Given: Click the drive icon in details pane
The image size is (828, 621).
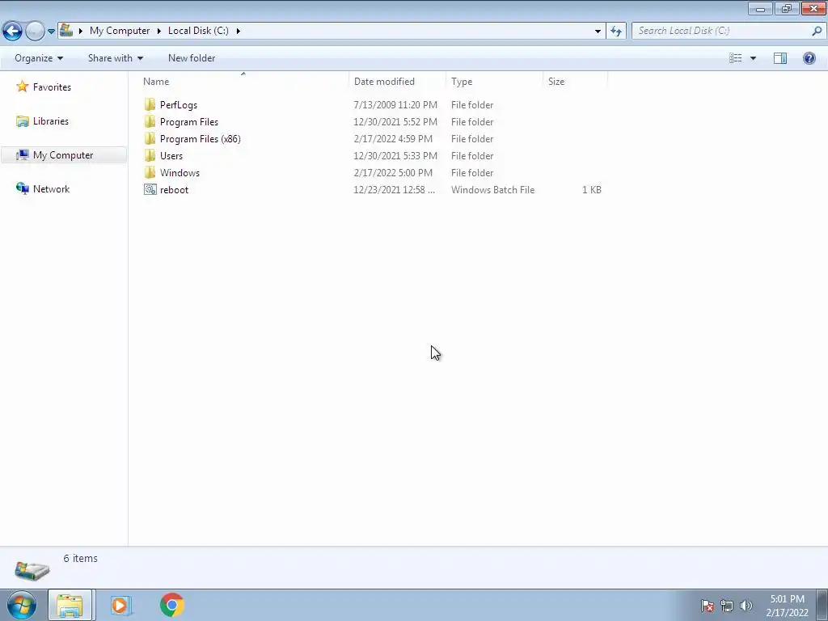Looking at the screenshot, I should click(32, 571).
